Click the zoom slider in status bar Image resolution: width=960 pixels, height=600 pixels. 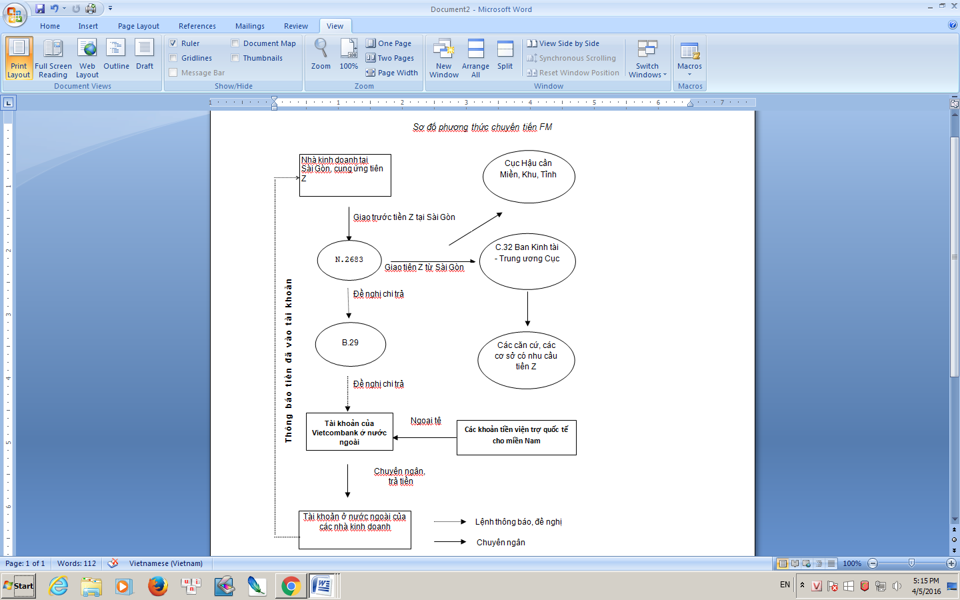[x=911, y=563]
